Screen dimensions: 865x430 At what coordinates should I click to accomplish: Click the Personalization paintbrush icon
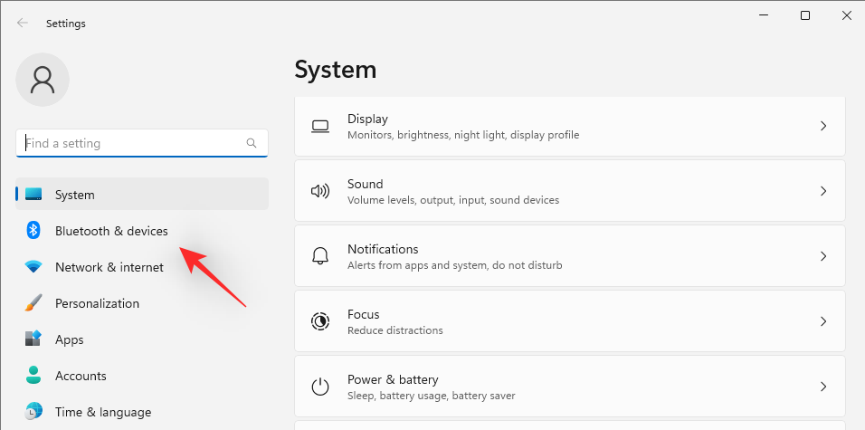(33, 303)
